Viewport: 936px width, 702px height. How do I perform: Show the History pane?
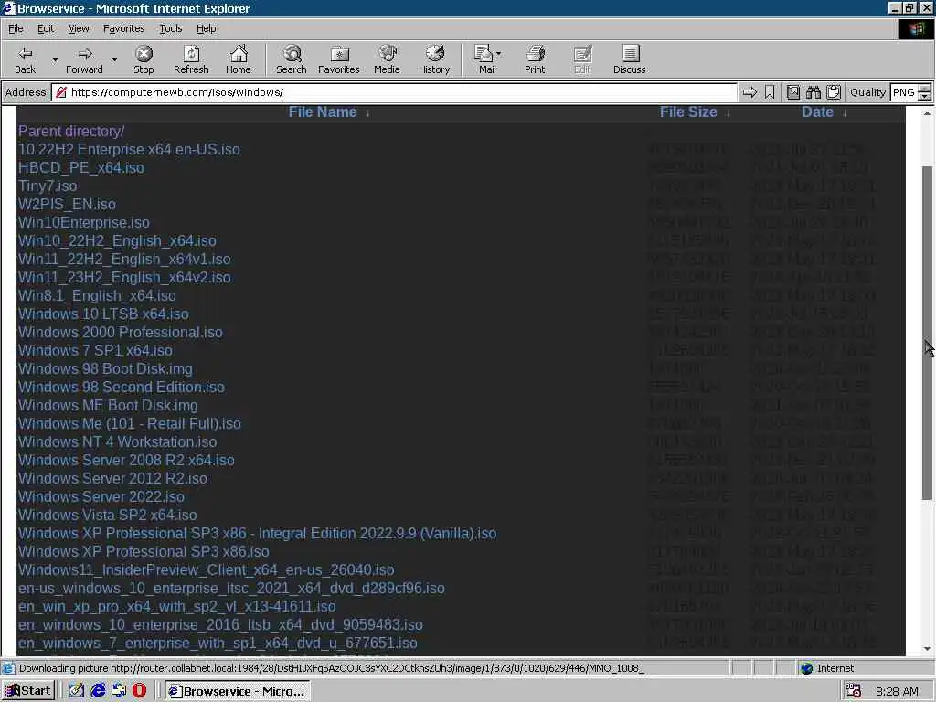coord(434,59)
